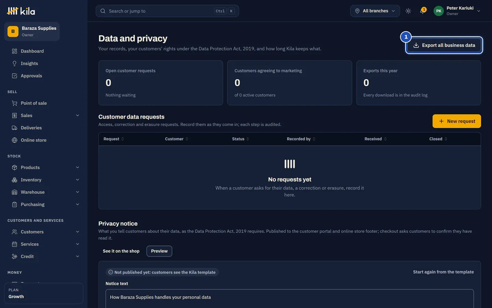Click the location pin icon in branch selector

357,11
